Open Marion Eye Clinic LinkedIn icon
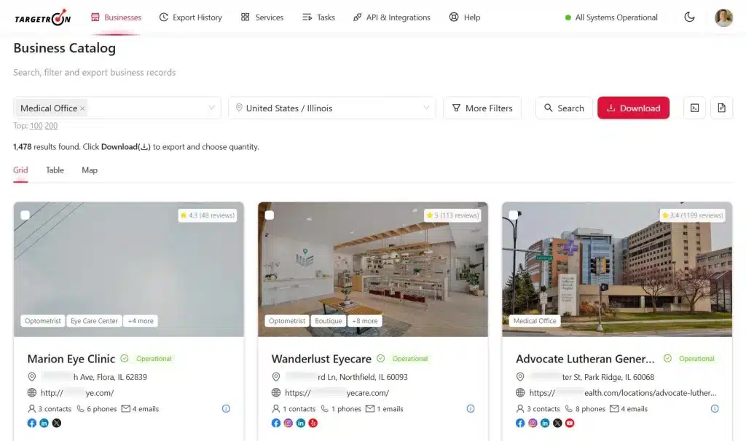This screenshot has height=441, width=746. coord(44,423)
